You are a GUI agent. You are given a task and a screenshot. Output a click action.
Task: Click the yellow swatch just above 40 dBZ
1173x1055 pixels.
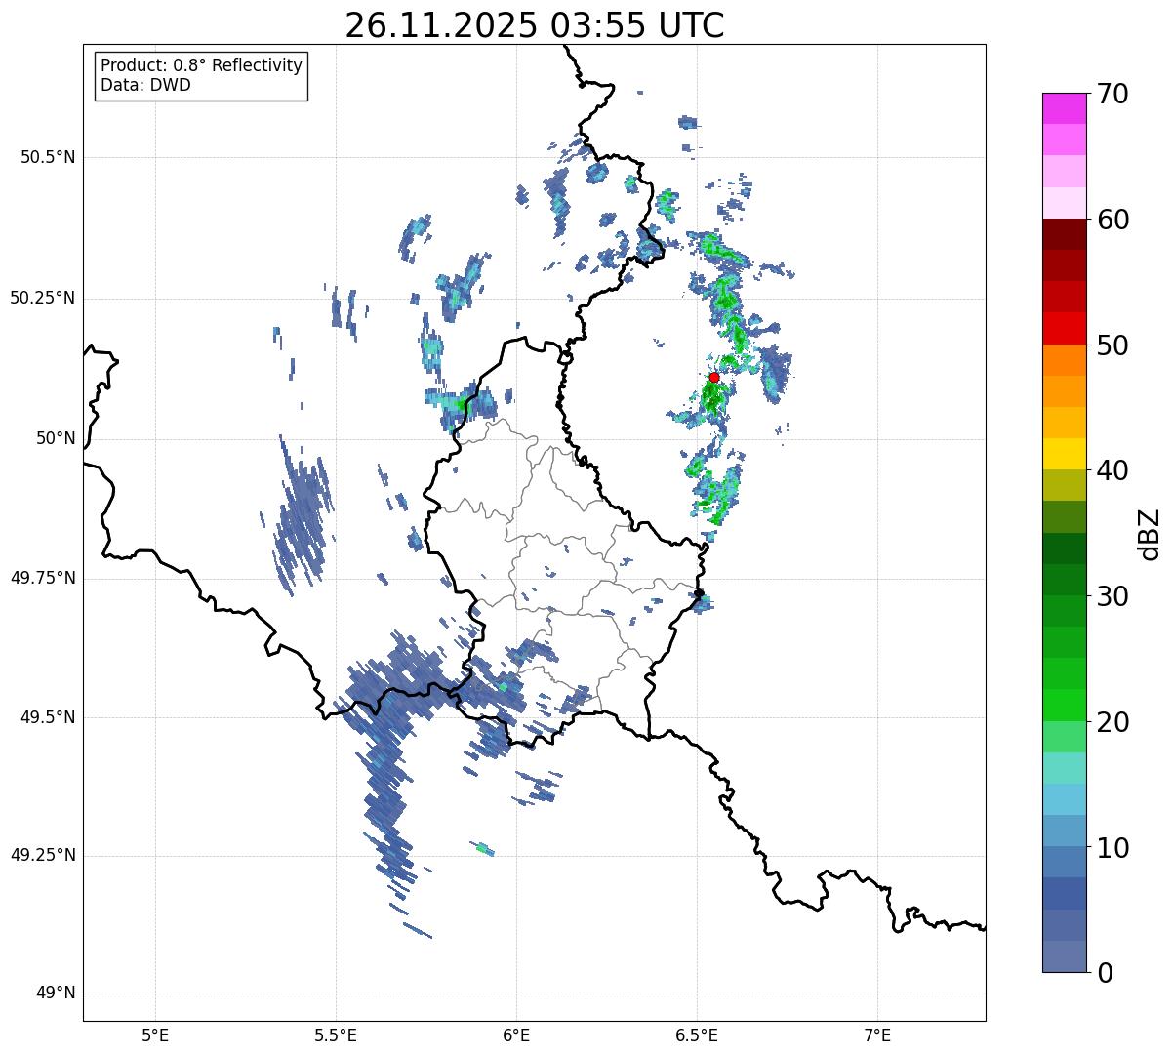[1064, 454]
